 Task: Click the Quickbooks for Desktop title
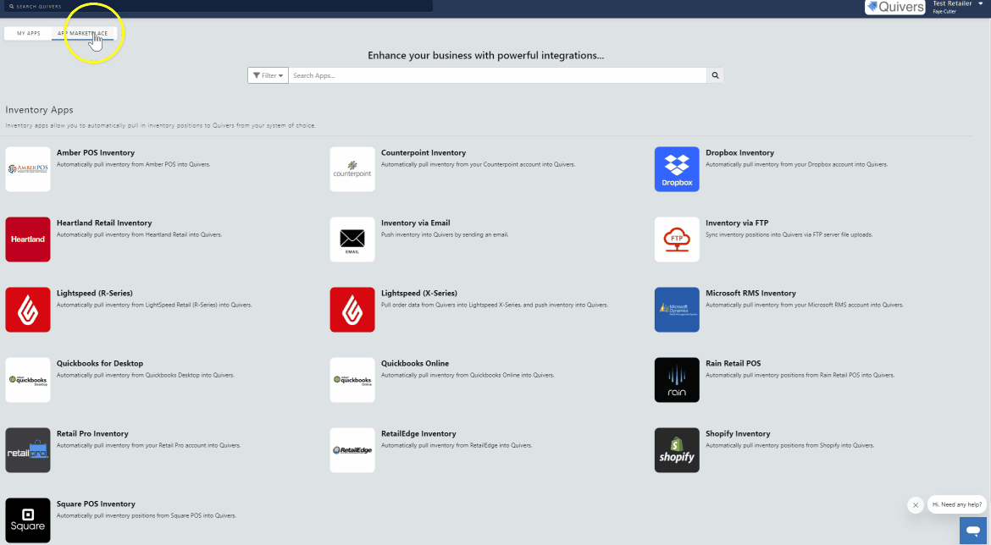[100, 363]
